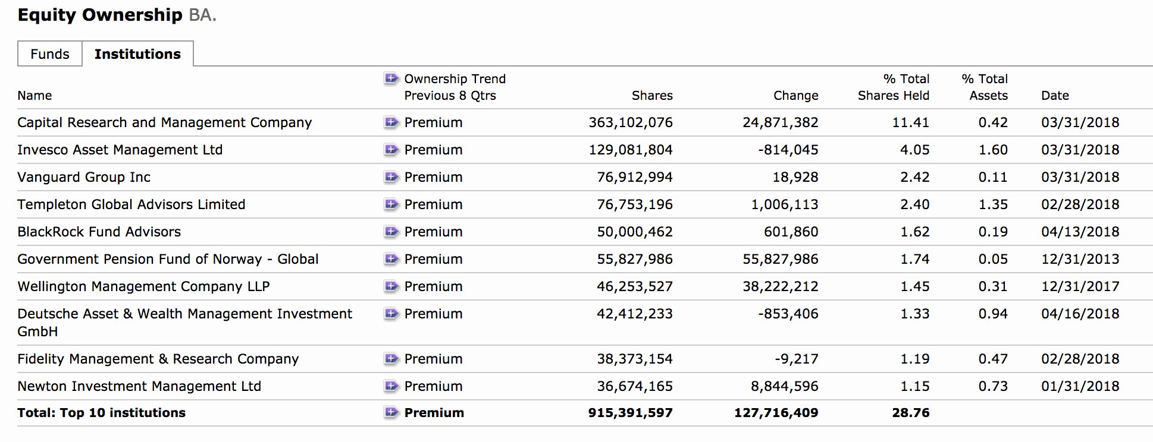Click shares value 129,081,804
This screenshot has height=442, width=1153.
pyautogui.click(x=631, y=150)
